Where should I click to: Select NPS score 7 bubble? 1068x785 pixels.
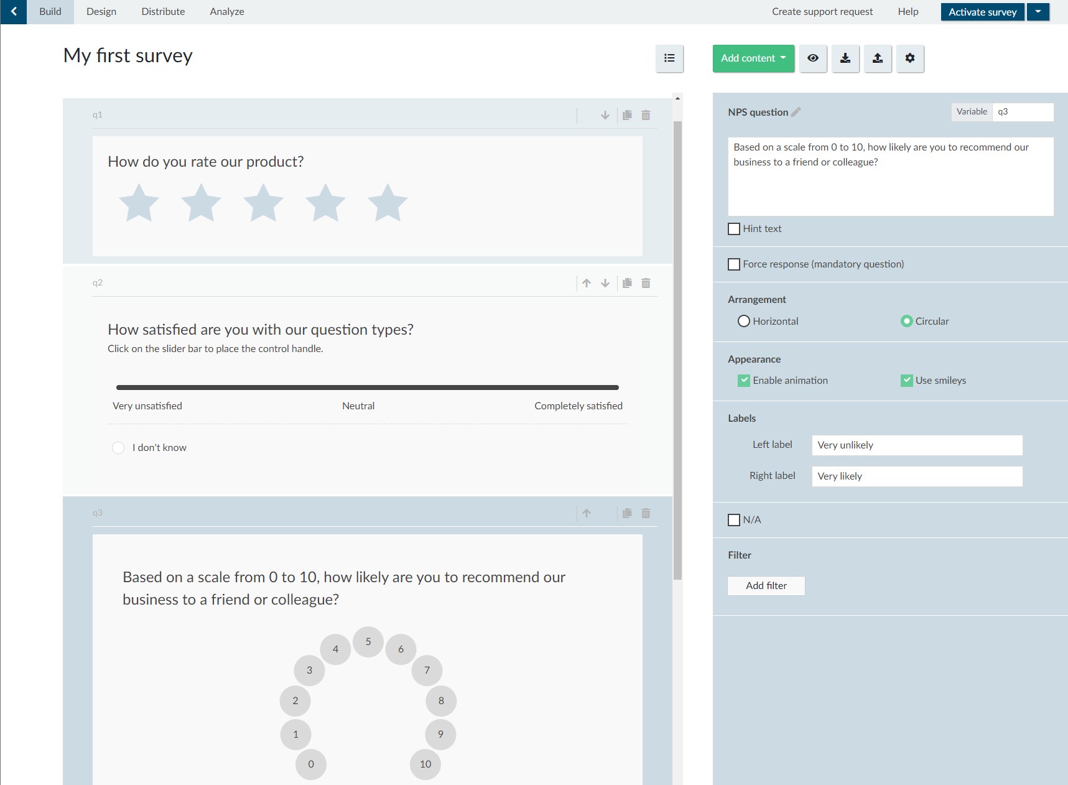427,671
